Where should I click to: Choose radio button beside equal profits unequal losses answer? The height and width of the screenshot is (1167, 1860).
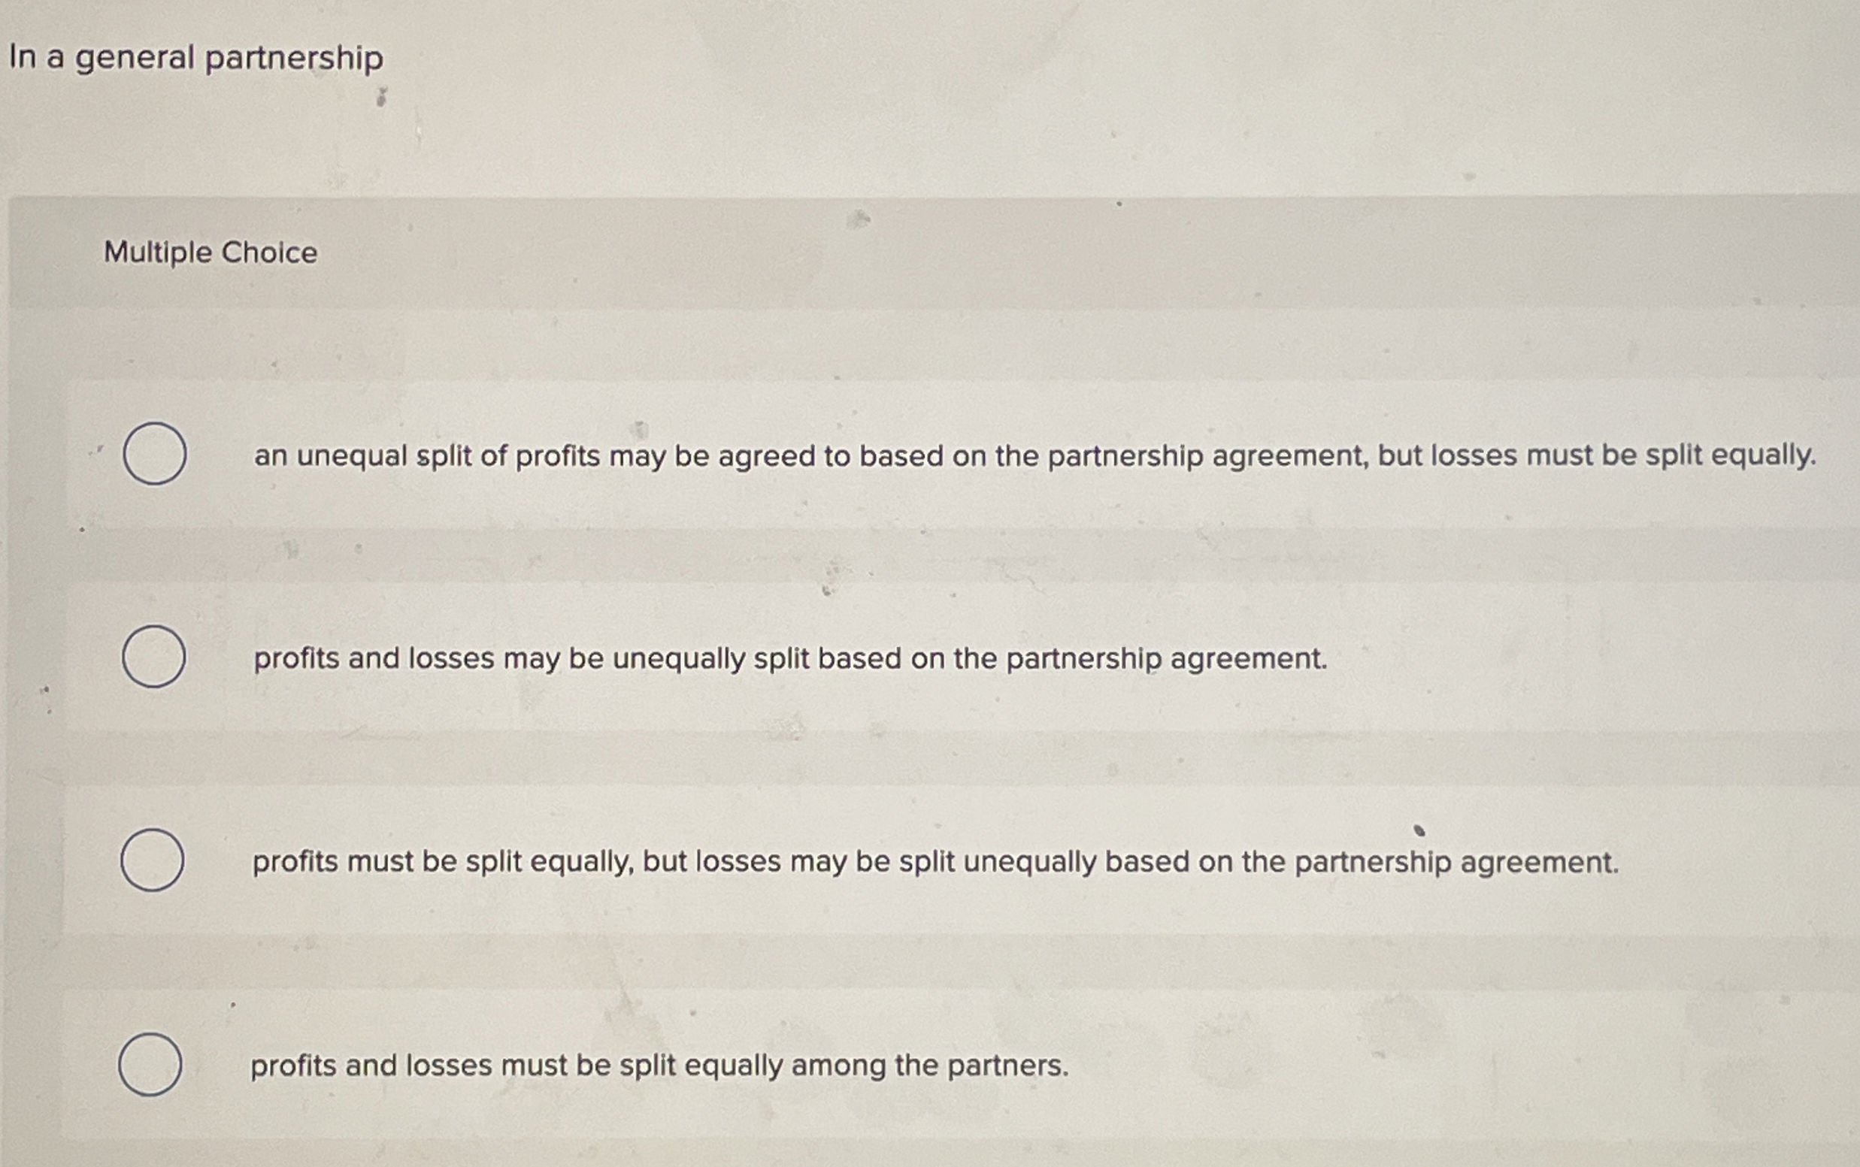(153, 860)
